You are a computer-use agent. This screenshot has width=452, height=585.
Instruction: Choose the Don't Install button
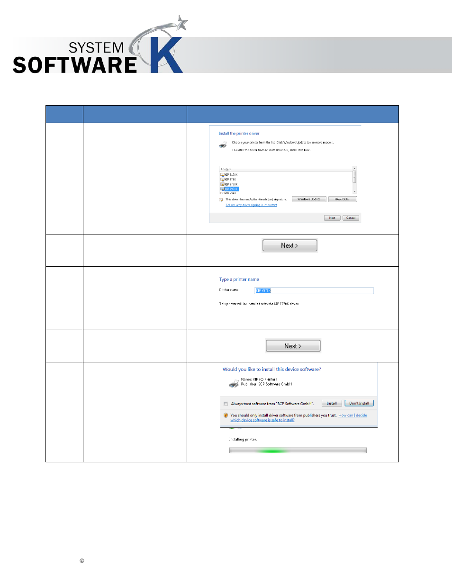click(359, 404)
